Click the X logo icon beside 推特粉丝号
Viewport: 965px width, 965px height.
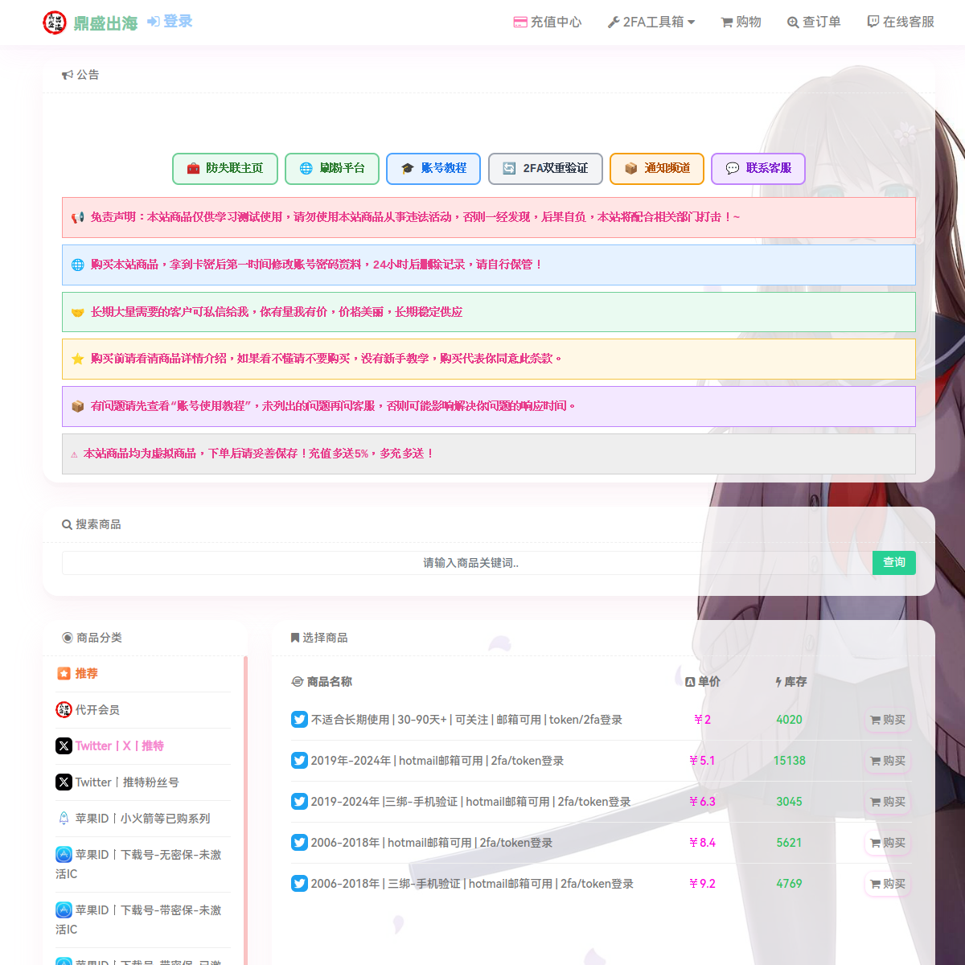pos(64,782)
